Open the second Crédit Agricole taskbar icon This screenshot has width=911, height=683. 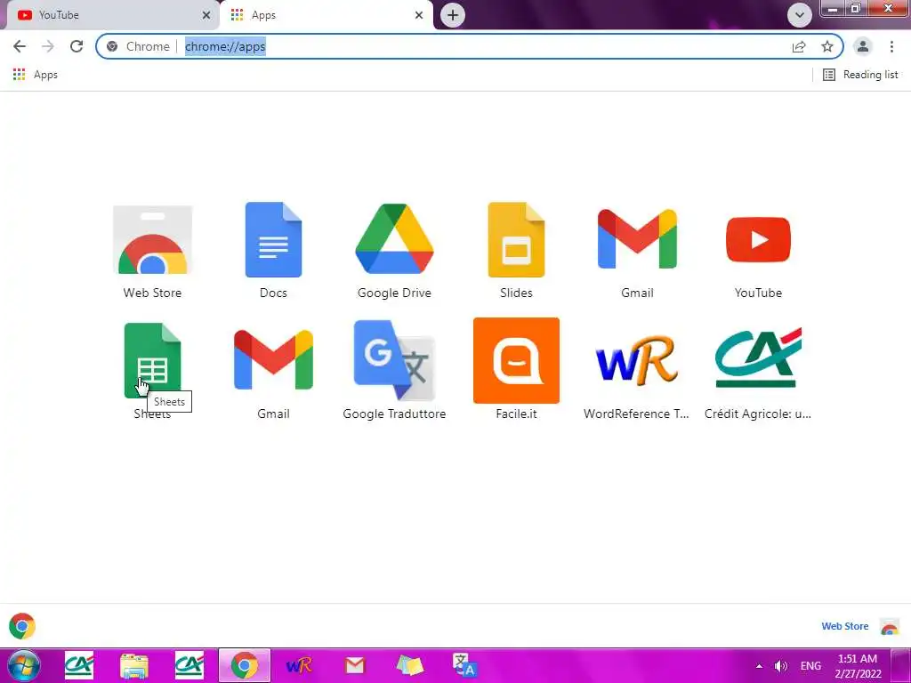click(x=189, y=665)
